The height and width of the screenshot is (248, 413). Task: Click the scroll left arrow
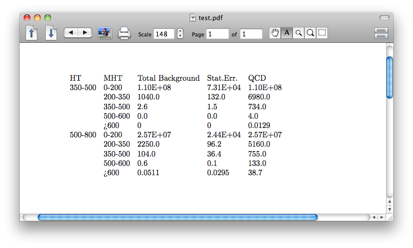[x=374, y=217]
